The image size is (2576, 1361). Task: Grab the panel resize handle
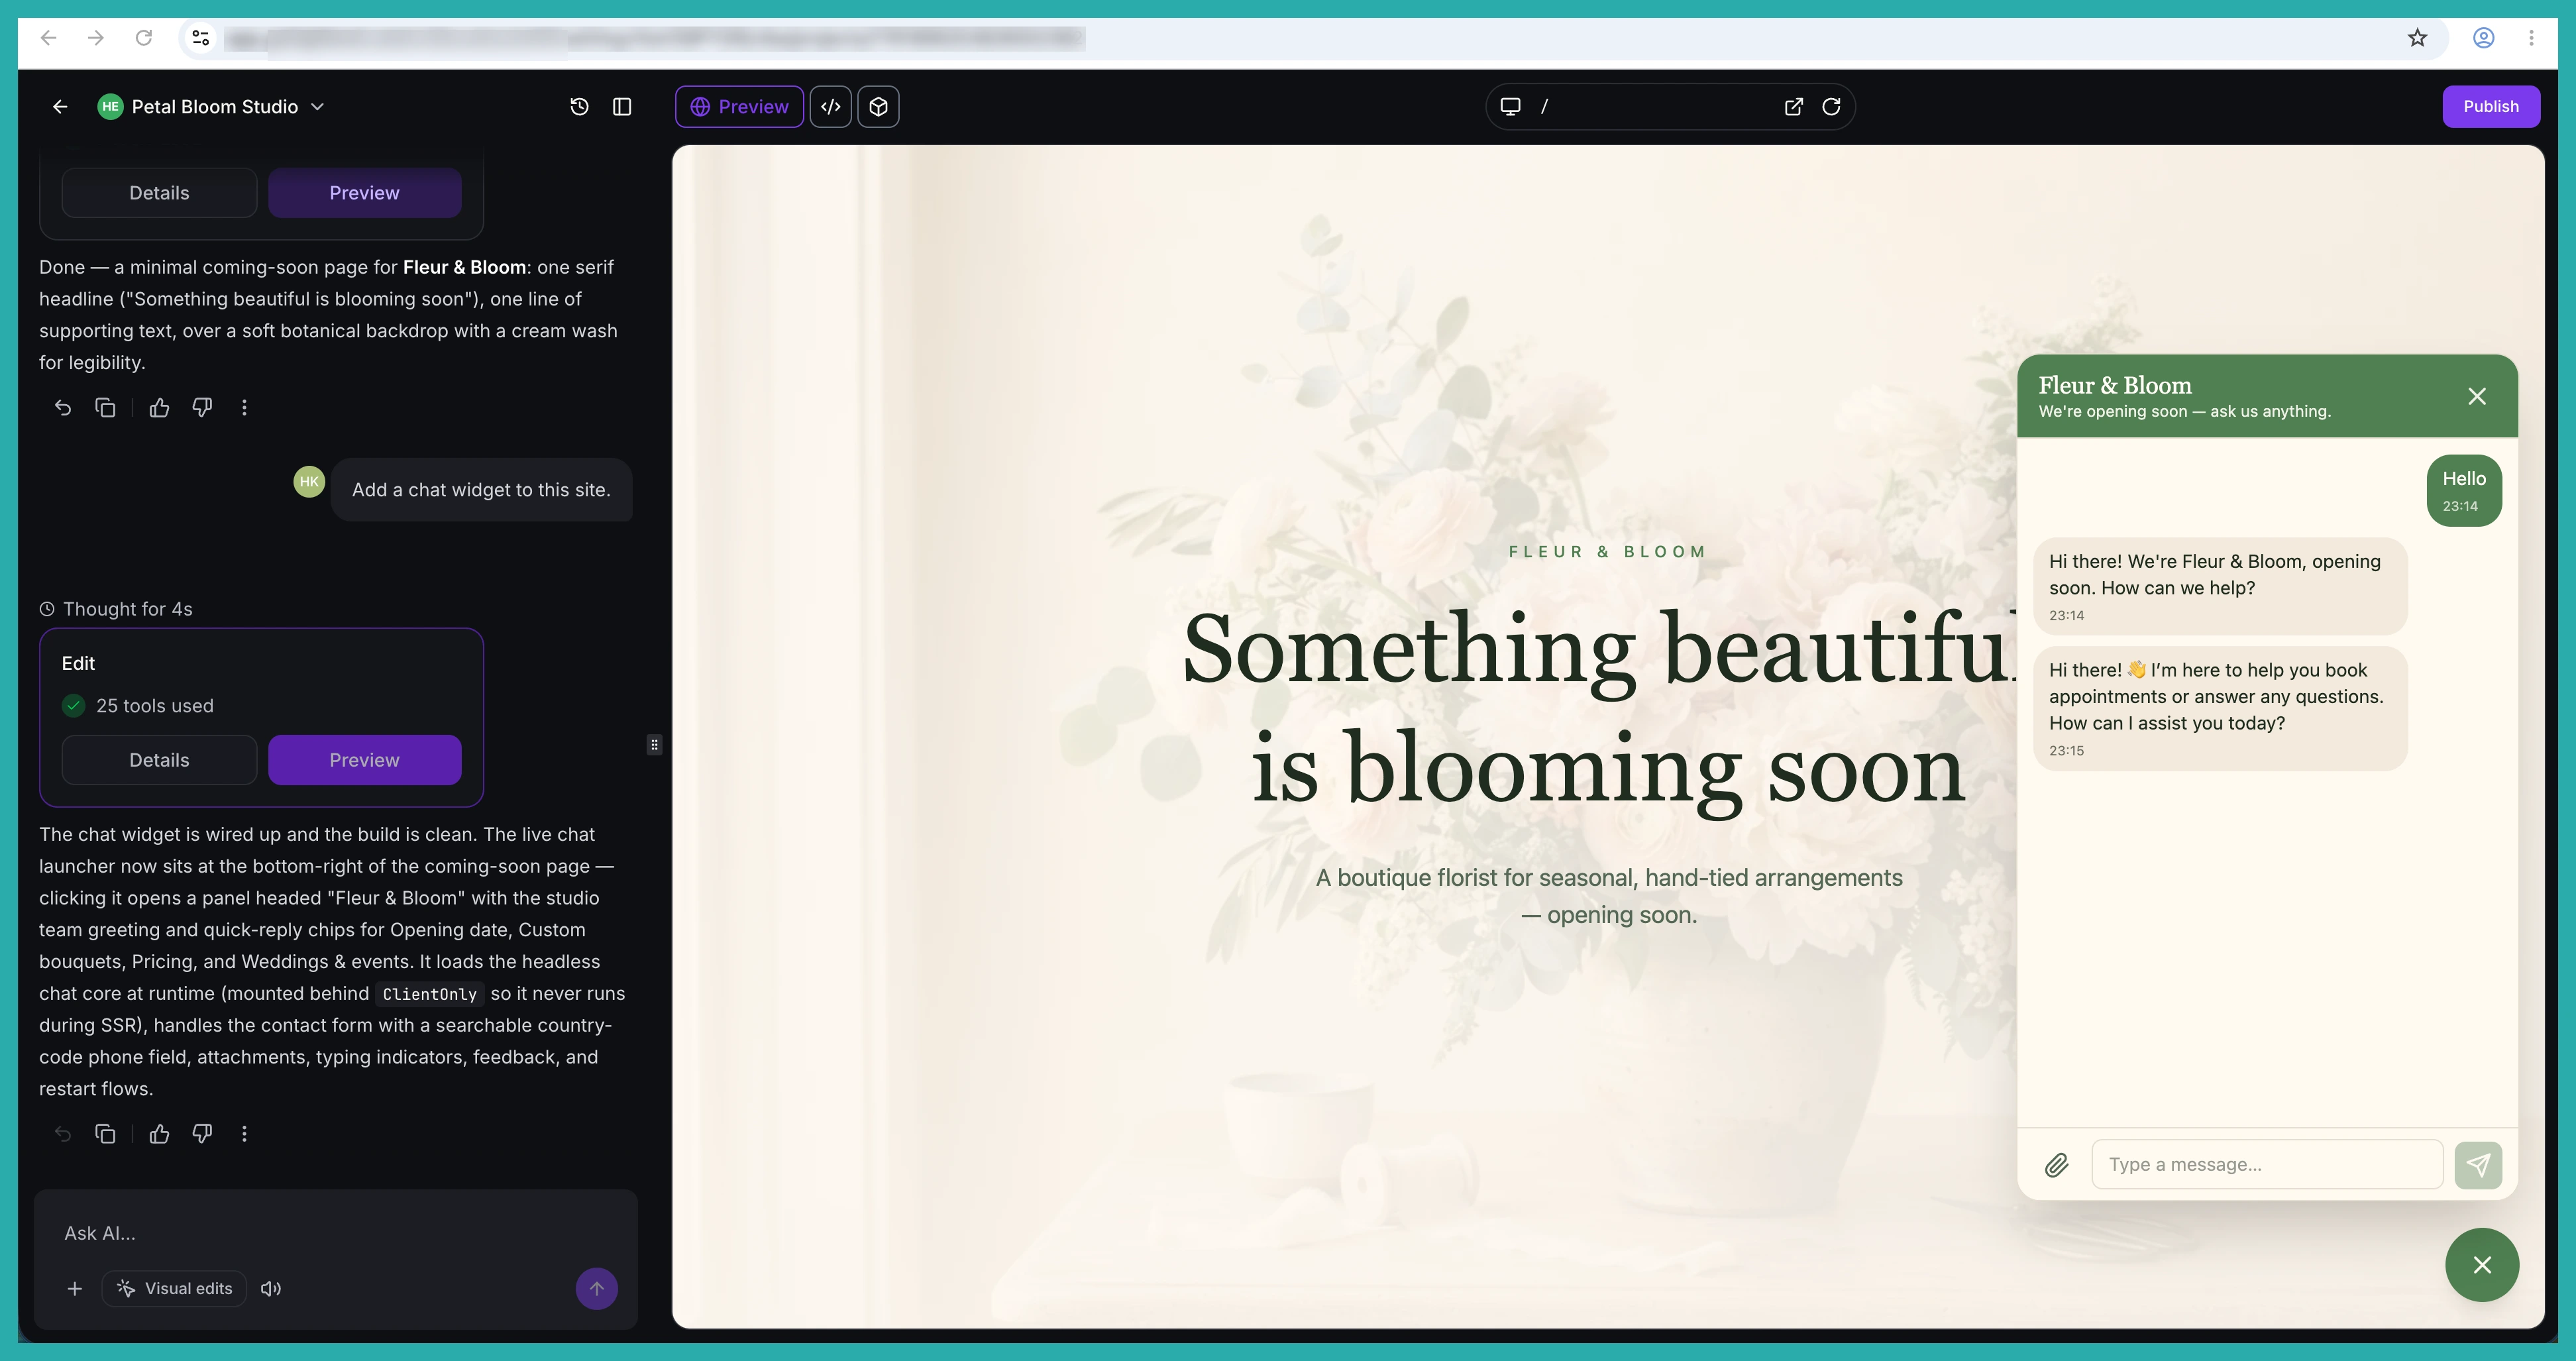click(x=654, y=745)
